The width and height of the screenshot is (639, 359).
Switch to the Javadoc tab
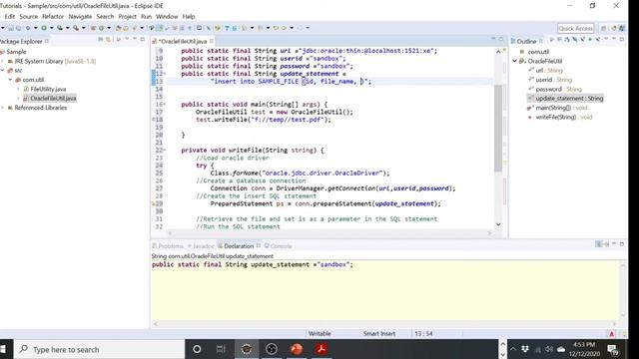click(201, 246)
